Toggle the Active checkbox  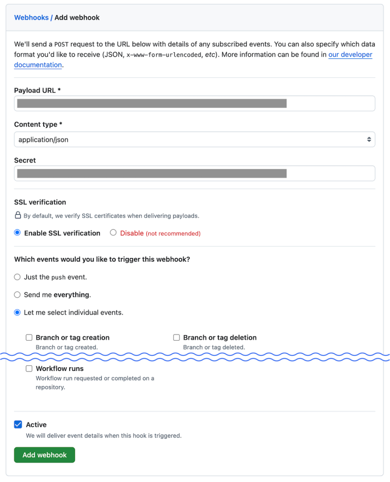coord(18,425)
